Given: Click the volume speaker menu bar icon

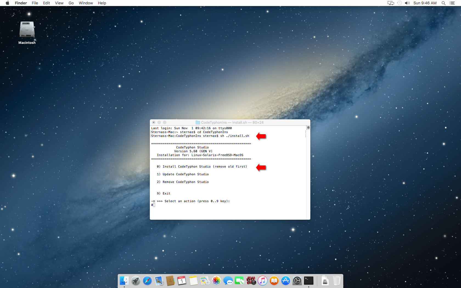Looking at the screenshot, I should [x=407, y=3].
